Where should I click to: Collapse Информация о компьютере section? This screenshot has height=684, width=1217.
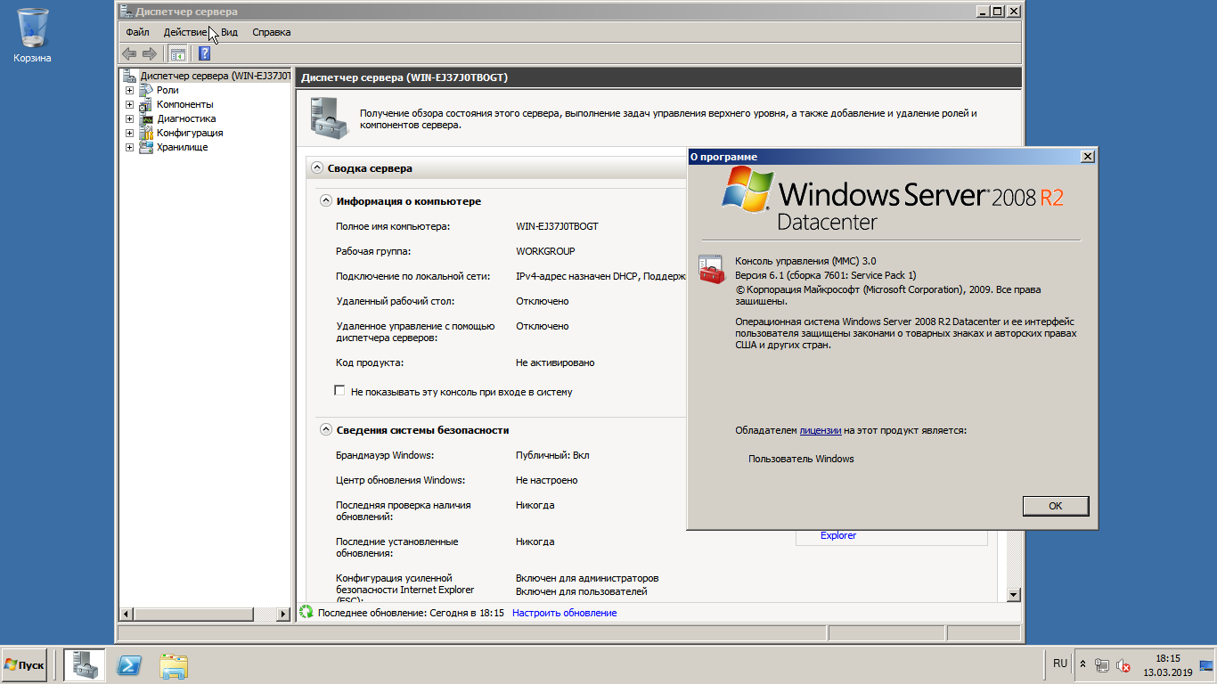point(326,201)
